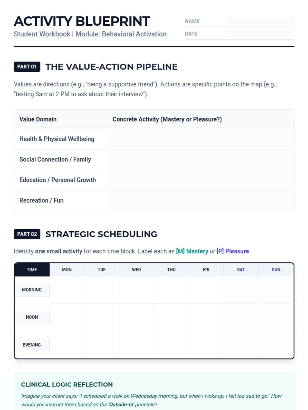The height and width of the screenshot is (410, 308).
Task: Select the Social Connection / Family activity cell
Action: click(x=200, y=160)
